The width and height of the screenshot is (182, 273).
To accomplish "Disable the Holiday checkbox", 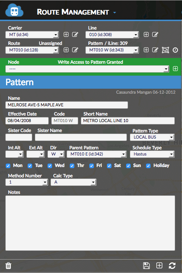I will pos(148,166).
